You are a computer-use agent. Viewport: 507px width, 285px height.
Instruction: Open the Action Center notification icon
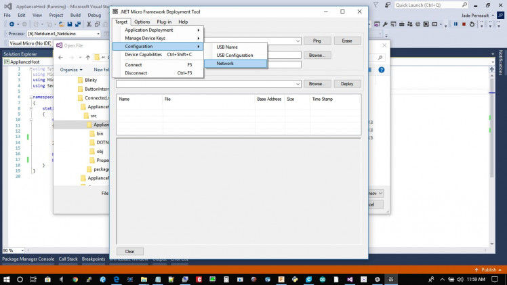pos(495,280)
